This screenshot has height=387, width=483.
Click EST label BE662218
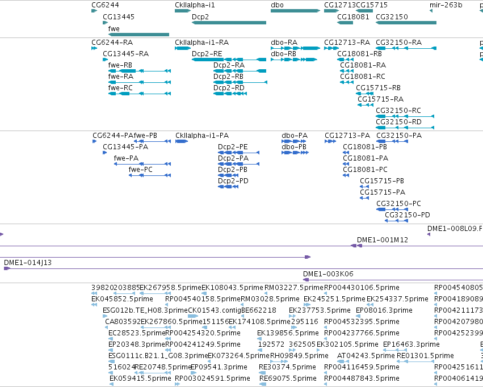(x=259, y=310)
